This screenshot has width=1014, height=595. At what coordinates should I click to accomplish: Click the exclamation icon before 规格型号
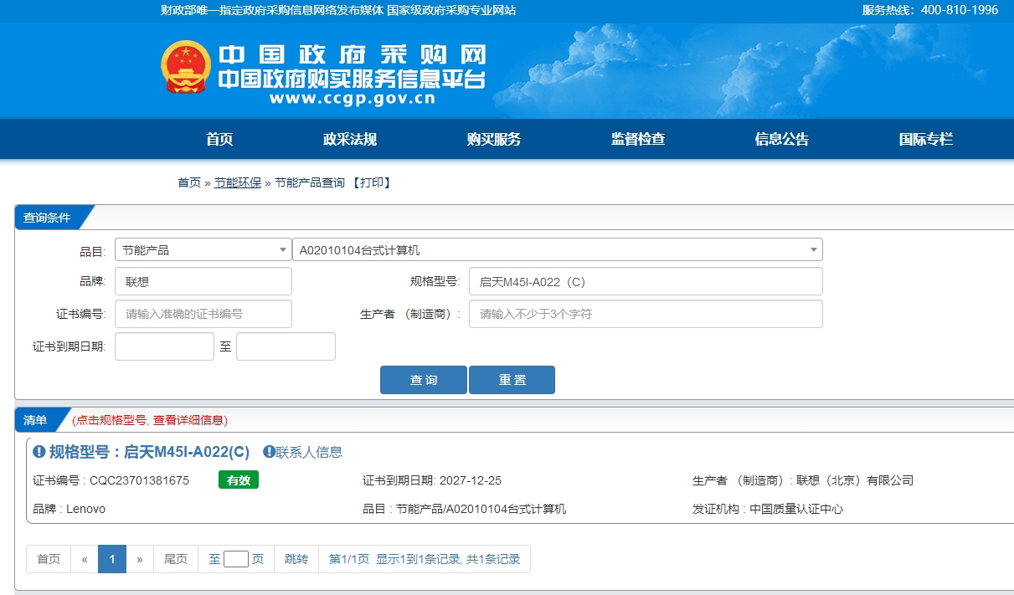39,452
